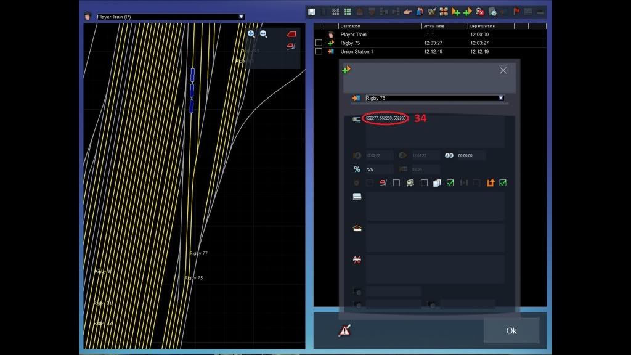Select the Rigby 75 timetable row name
The height and width of the screenshot is (355, 631).
pos(350,43)
